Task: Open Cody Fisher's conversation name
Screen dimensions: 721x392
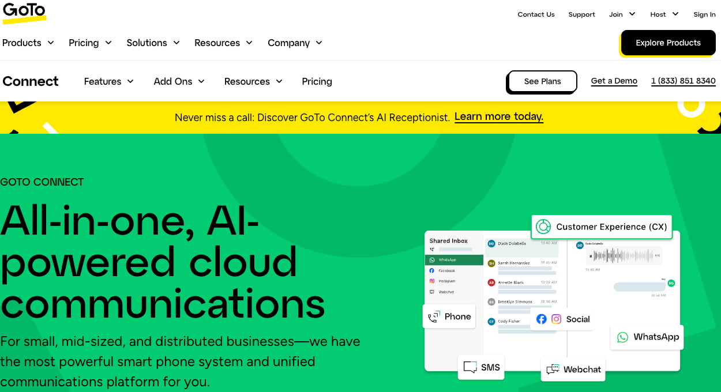Action: (509, 321)
